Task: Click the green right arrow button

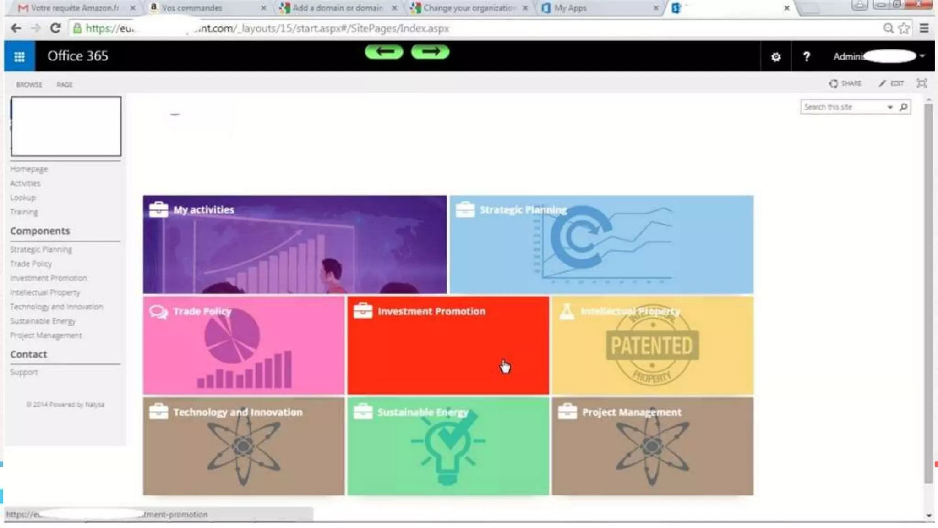Action: (430, 52)
